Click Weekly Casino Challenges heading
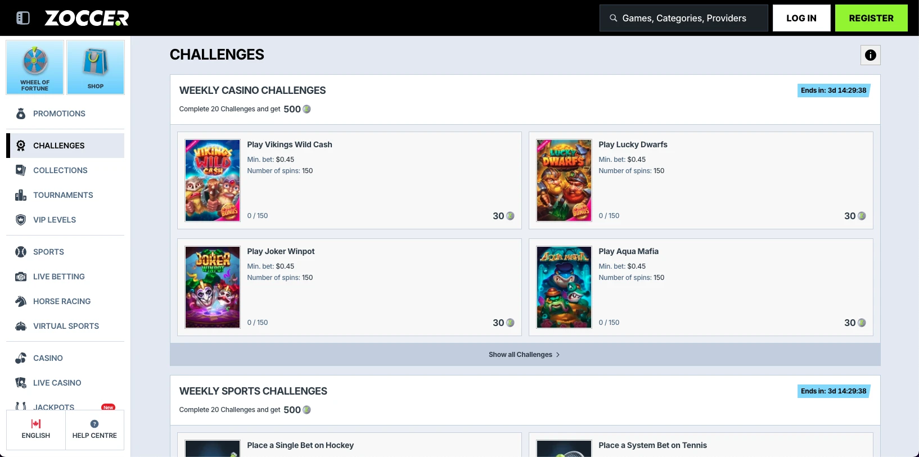 (253, 91)
